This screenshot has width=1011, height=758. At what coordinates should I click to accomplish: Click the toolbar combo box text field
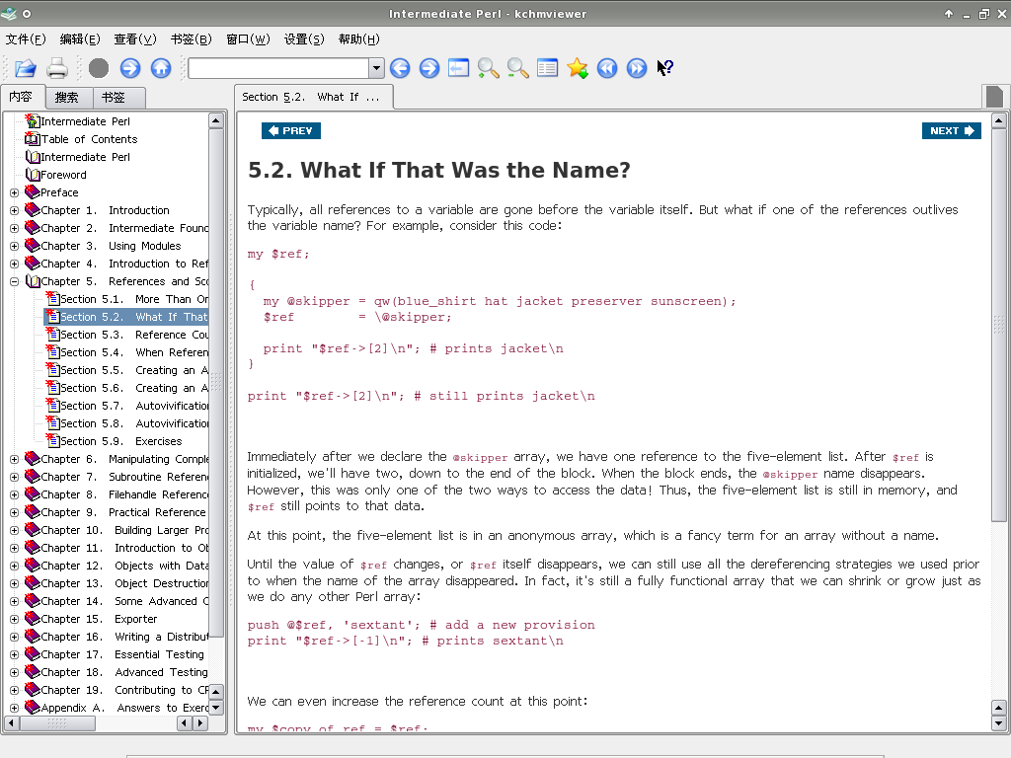coord(278,68)
